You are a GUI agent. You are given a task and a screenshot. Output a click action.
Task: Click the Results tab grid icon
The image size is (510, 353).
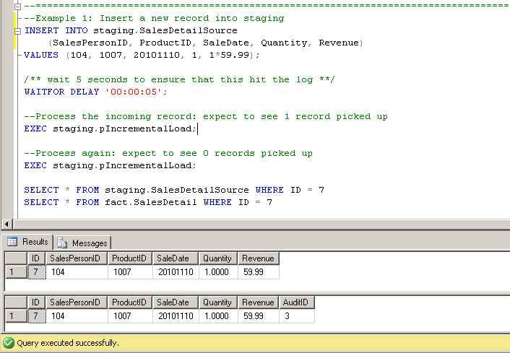point(12,242)
